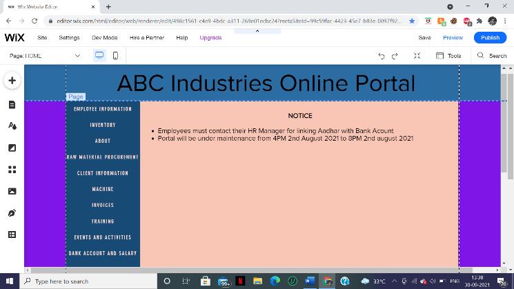Open the Help menu
This screenshot has width=514, height=289.
pos(182,38)
